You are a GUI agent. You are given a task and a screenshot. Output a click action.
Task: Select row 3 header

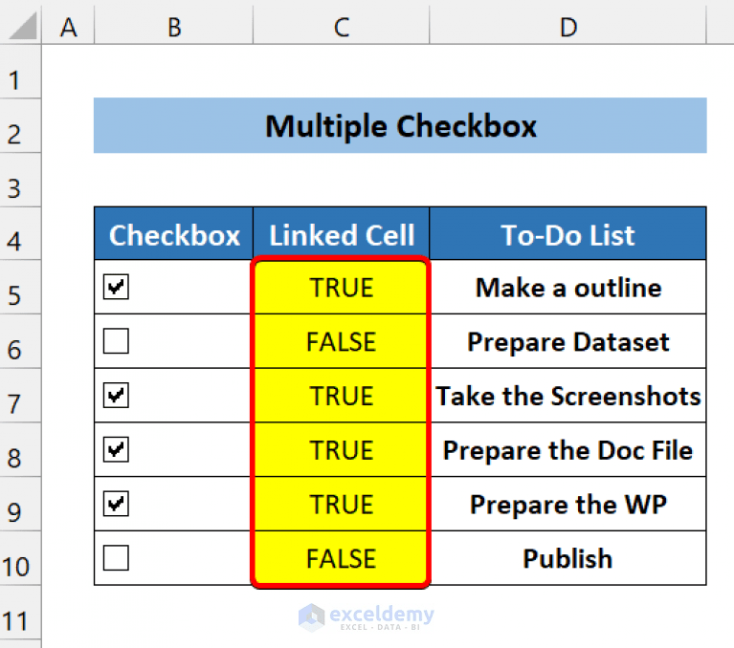[20, 180]
